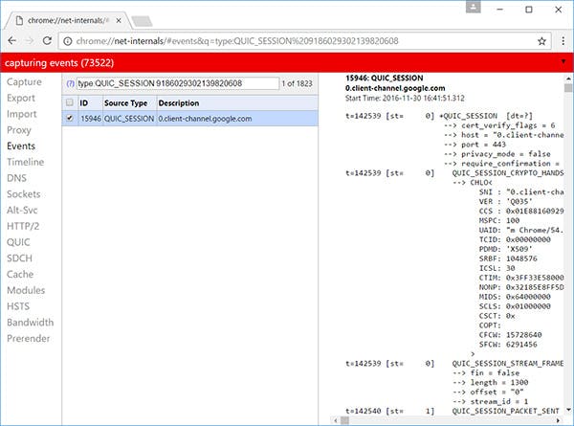
Task: Click the QUIC_SESSION source type cell
Action: click(129, 119)
